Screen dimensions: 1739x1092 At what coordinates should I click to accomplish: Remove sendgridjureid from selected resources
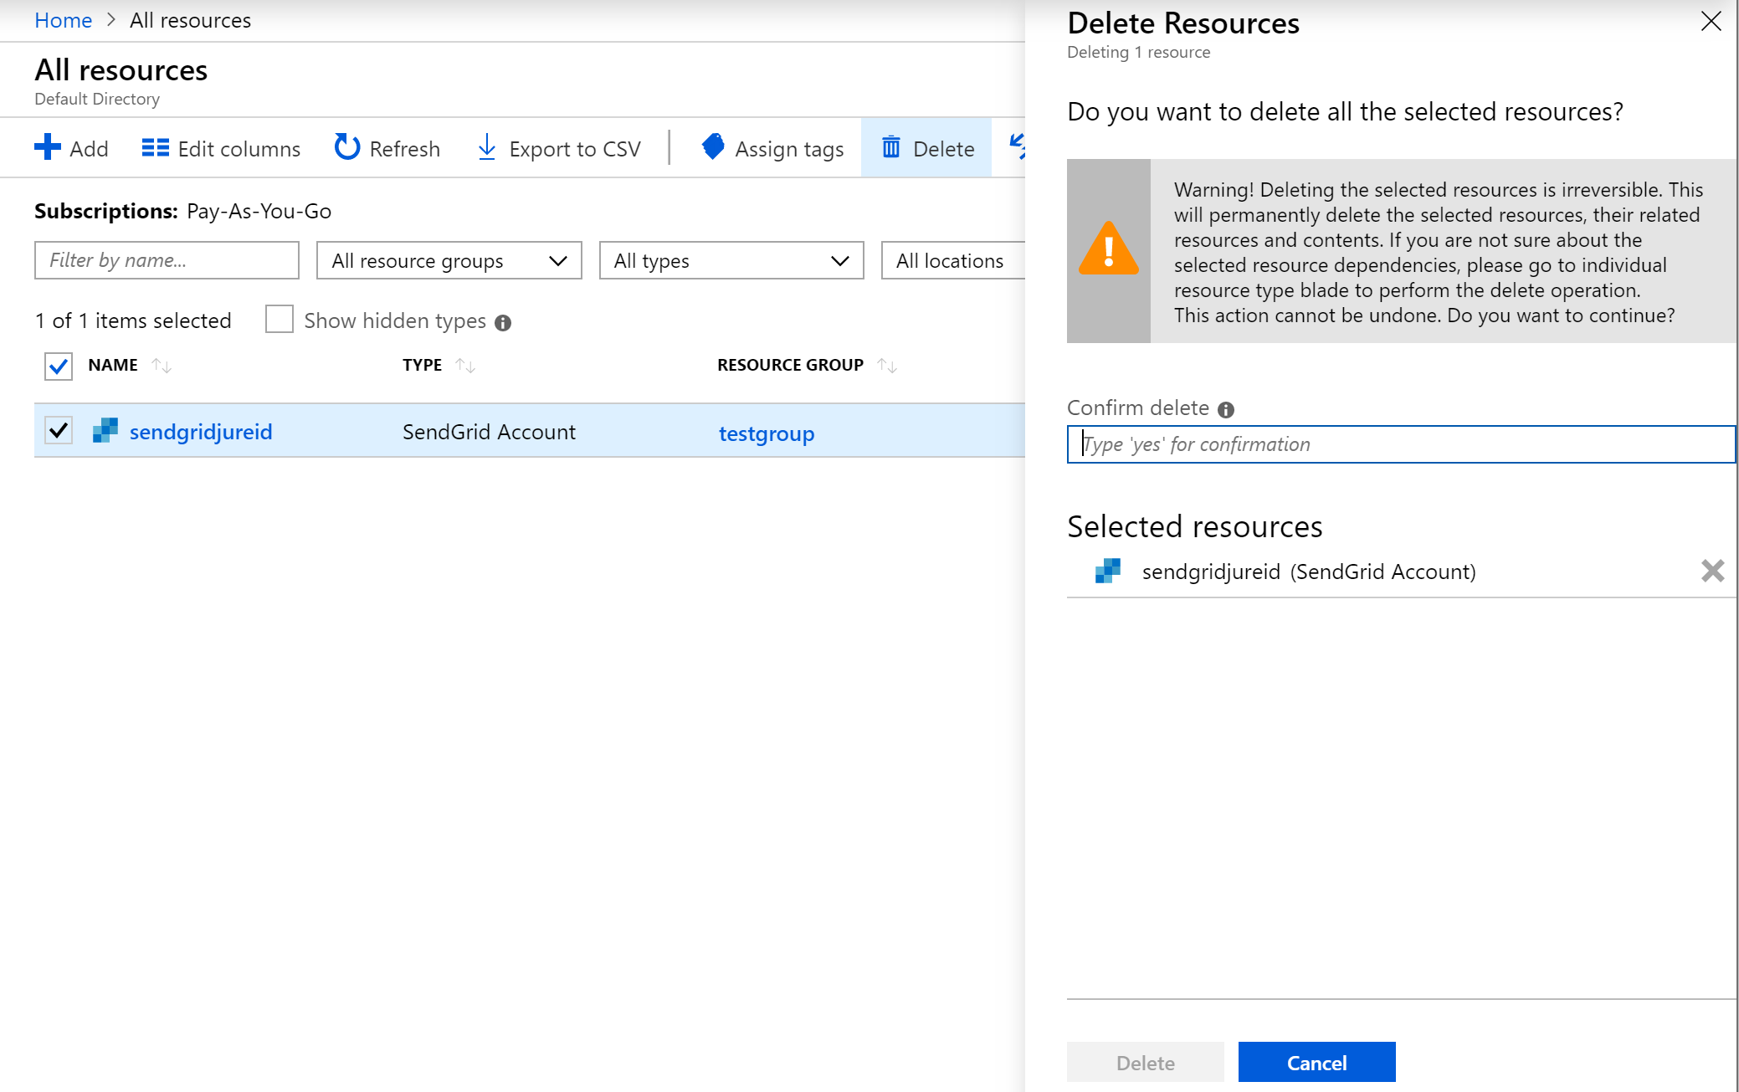pos(1712,572)
